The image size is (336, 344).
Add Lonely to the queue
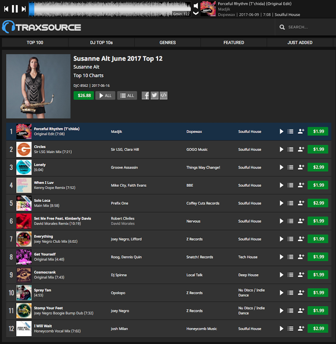click(290, 167)
